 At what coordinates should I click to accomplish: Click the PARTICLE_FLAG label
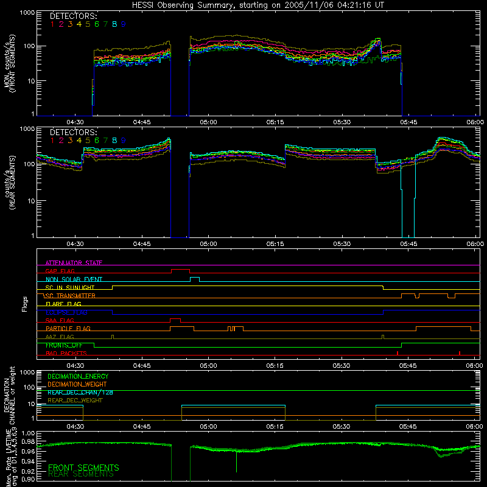click(68, 328)
